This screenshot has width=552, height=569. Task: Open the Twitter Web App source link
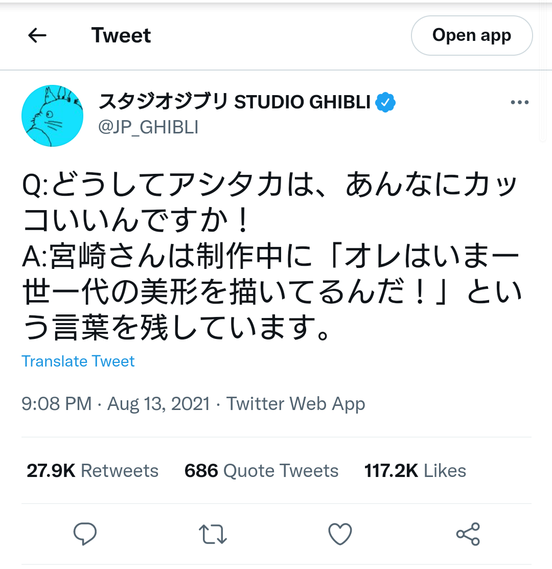coord(296,404)
